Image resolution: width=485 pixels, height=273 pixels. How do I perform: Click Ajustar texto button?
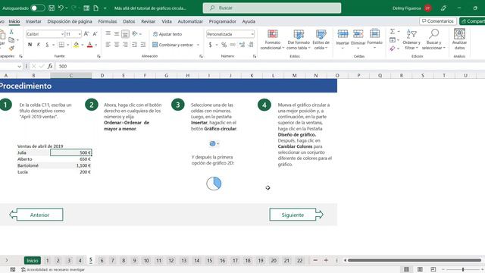[x=167, y=34]
